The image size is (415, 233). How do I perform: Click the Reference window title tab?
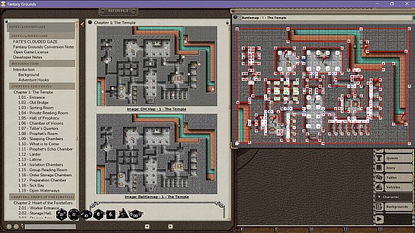118,11
